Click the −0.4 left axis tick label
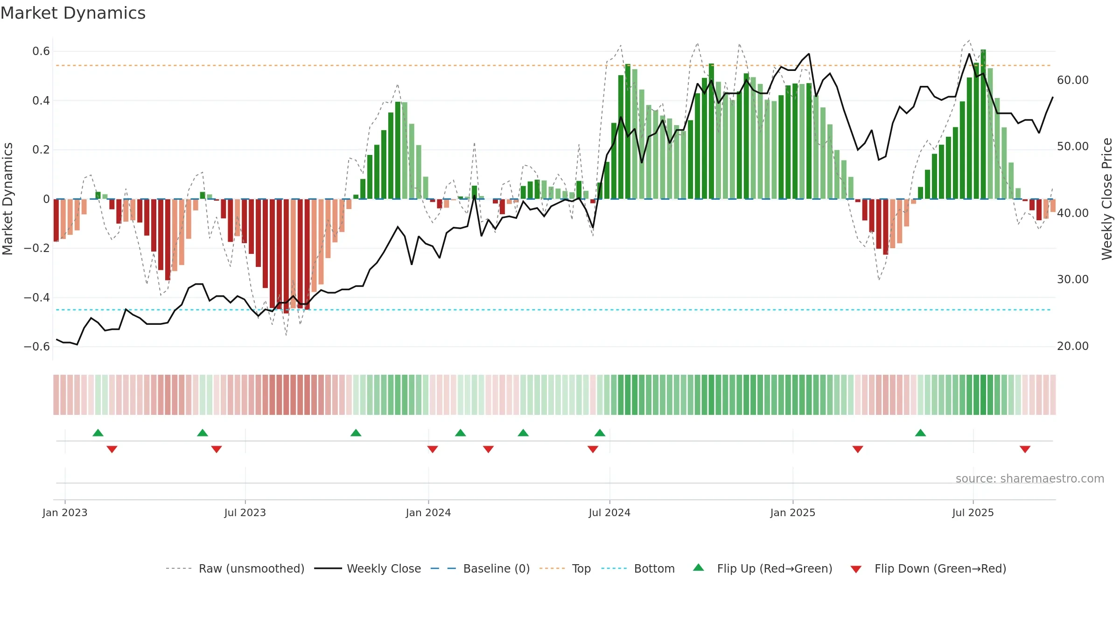This screenshot has width=1120, height=630. pos(37,298)
